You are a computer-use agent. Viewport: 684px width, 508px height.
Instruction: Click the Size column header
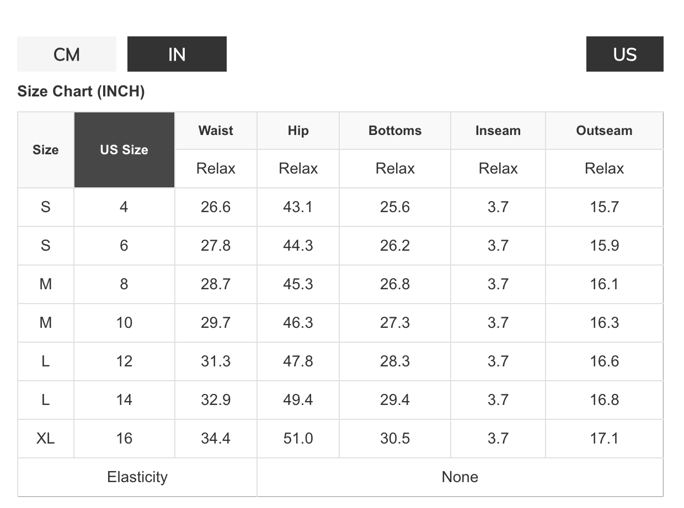point(46,150)
